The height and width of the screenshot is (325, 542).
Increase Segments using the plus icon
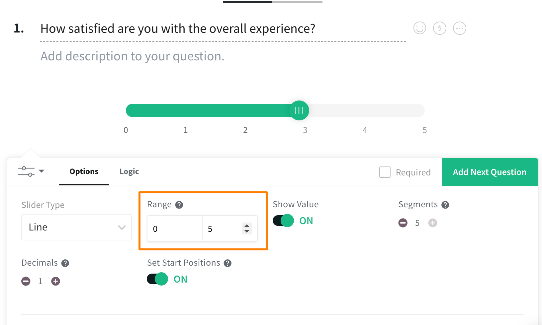pyautogui.click(x=432, y=223)
